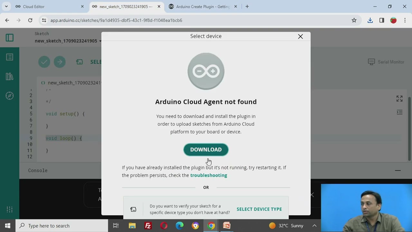Select the new_sketch file tab in the editor
The image size is (412, 232).
point(71,83)
